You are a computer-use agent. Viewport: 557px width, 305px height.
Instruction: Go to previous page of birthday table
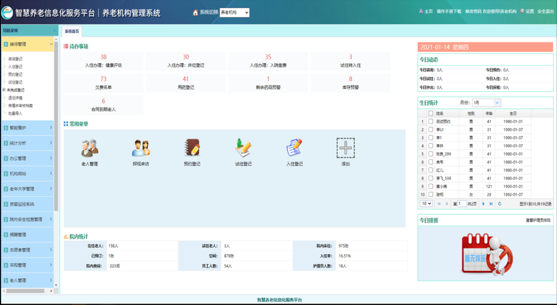click(446, 204)
